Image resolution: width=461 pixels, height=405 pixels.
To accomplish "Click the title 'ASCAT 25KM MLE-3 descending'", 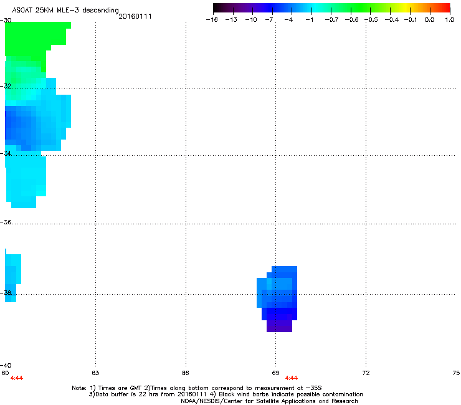I will coord(65,10).
